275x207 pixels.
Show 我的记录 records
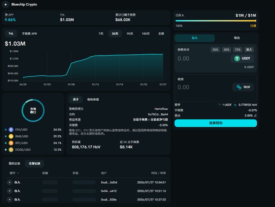pyautogui.click(x=15, y=164)
